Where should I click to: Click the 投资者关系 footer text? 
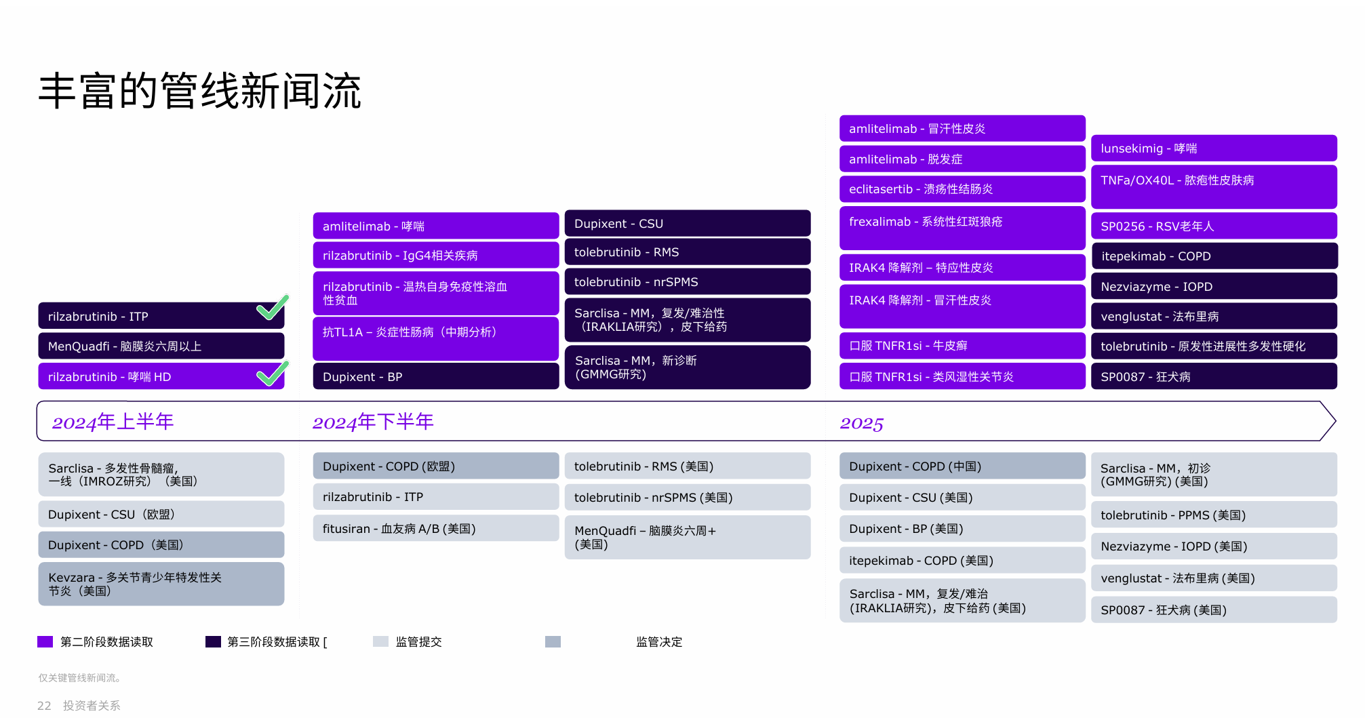click(x=92, y=706)
